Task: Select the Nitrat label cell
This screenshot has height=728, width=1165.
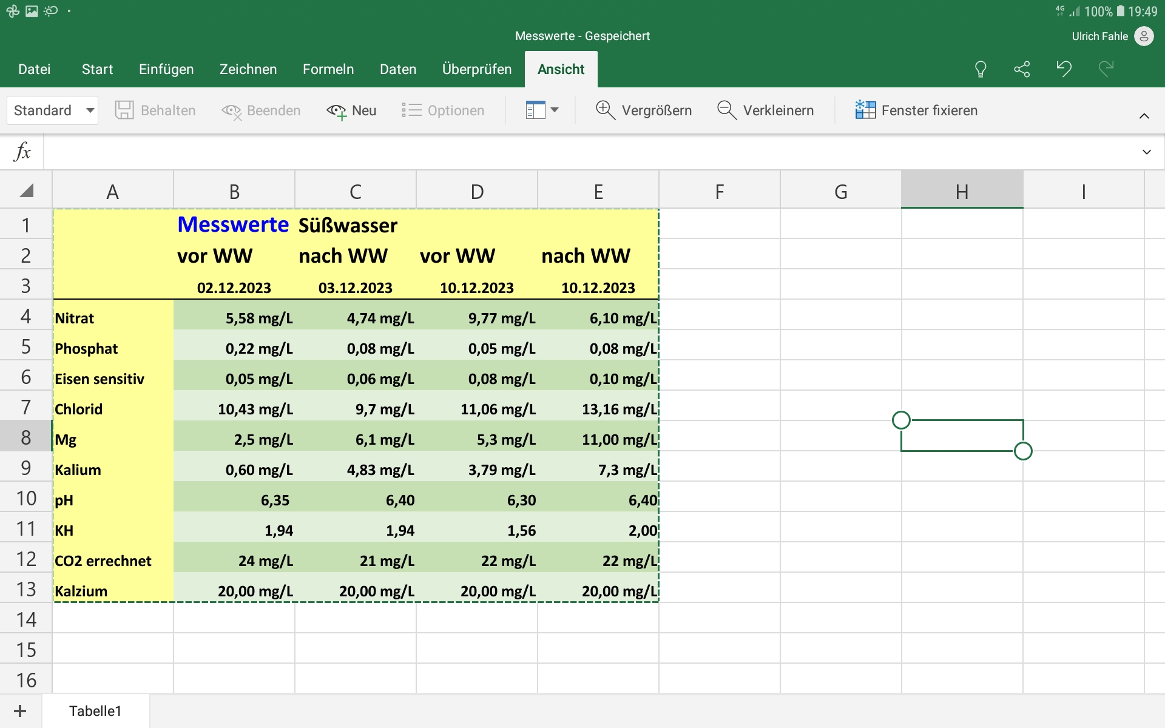Action: (x=113, y=315)
